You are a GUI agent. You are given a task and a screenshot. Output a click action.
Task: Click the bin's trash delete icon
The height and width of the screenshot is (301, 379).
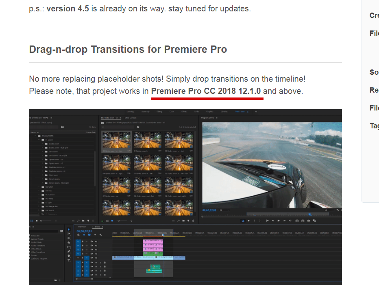coord(193,221)
